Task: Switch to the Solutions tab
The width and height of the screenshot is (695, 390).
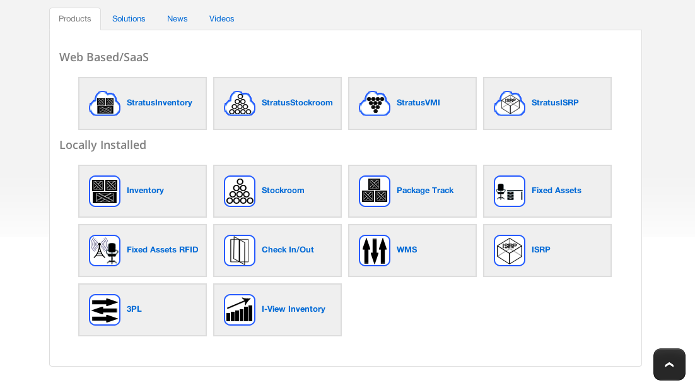Action: pos(129,19)
